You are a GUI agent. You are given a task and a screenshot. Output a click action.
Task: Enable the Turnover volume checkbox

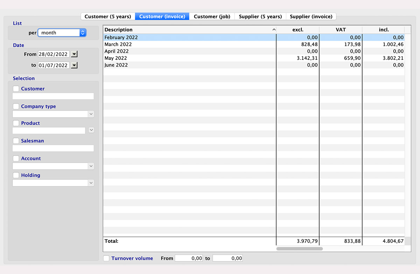107,259
